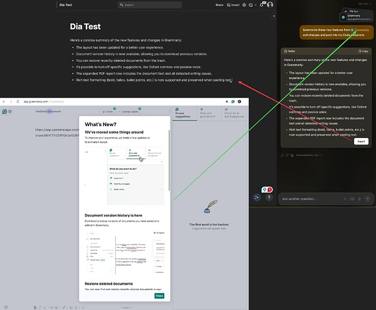Select the Grammarly tab card in chat
The image size is (376, 310).
tap(356, 17)
